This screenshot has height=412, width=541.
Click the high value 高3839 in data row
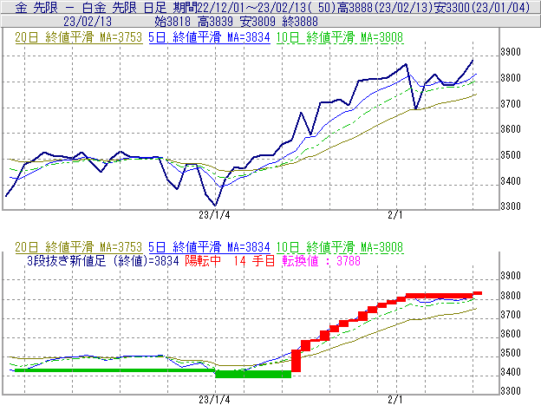tap(215, 22)
